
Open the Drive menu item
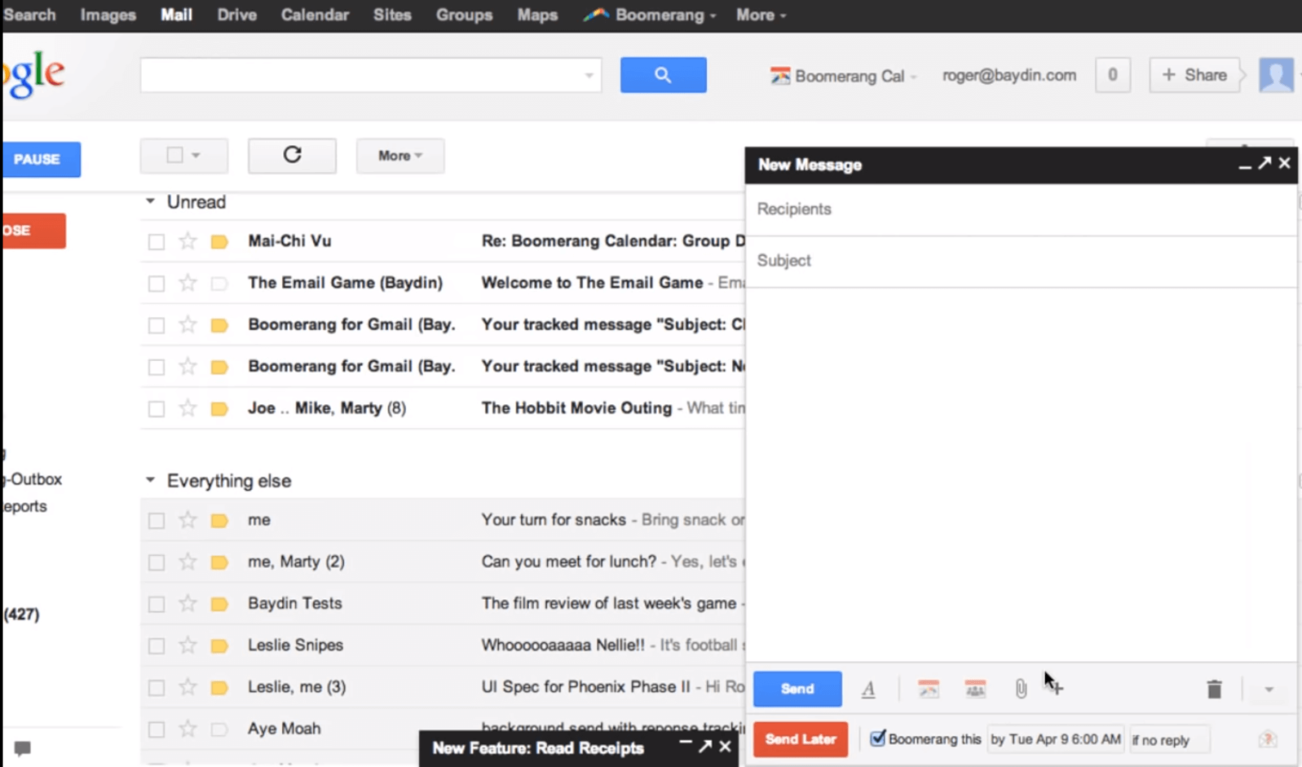click(236, 14)
